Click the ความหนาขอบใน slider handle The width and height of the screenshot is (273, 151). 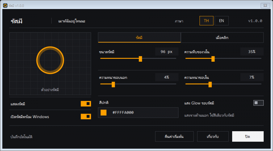[x=210, y=84]
